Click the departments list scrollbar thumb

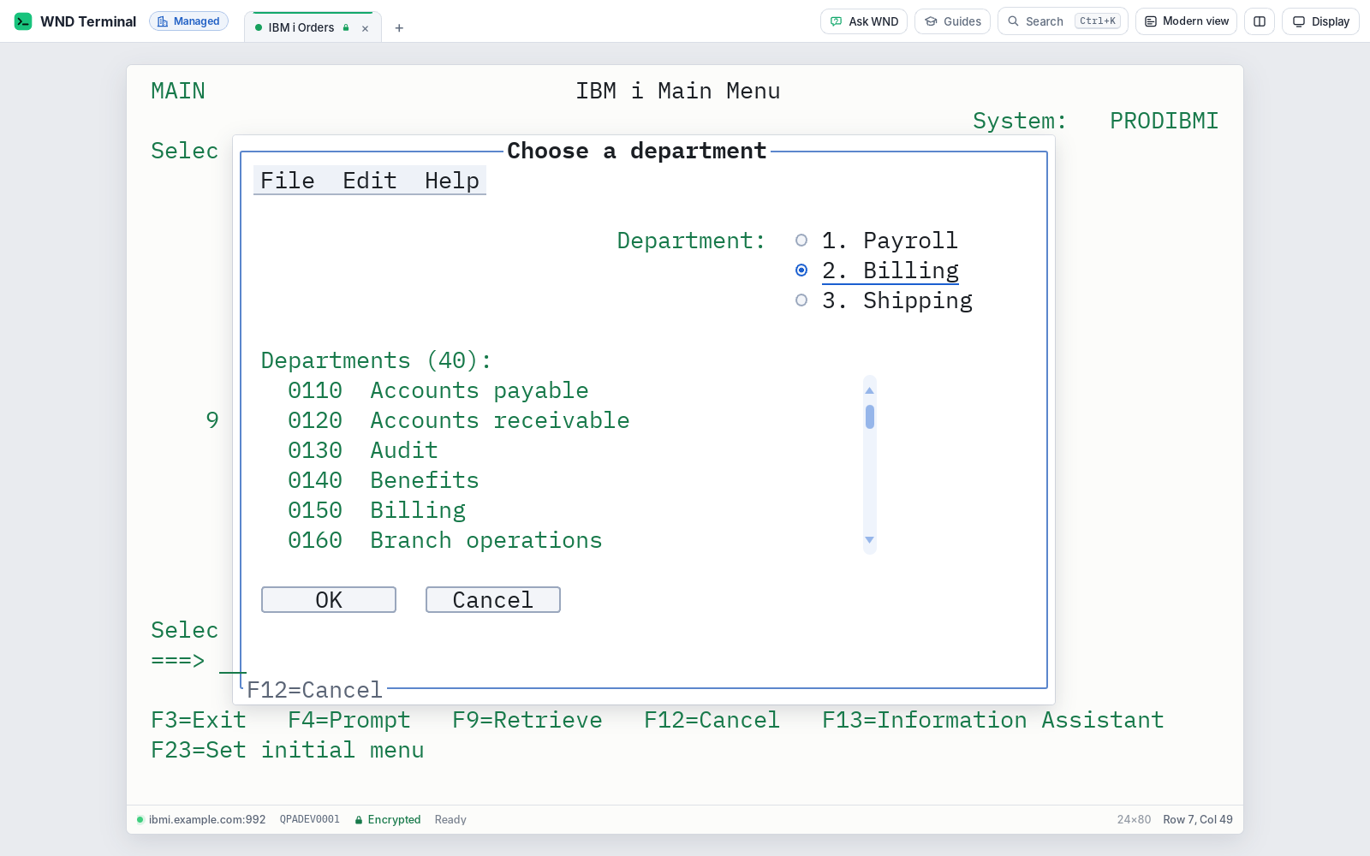click(x=870, y=417)
